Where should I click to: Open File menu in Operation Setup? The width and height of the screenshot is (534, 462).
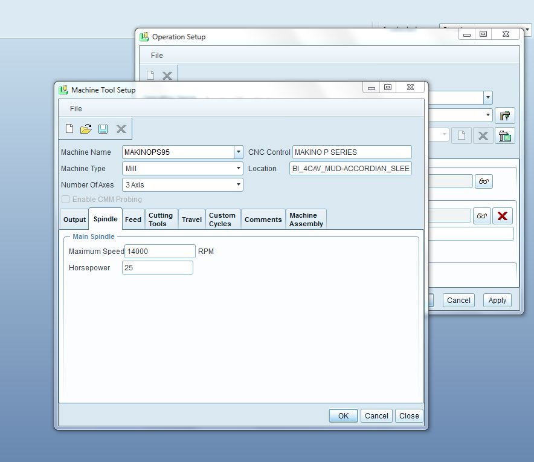click(x=157, y=56)
